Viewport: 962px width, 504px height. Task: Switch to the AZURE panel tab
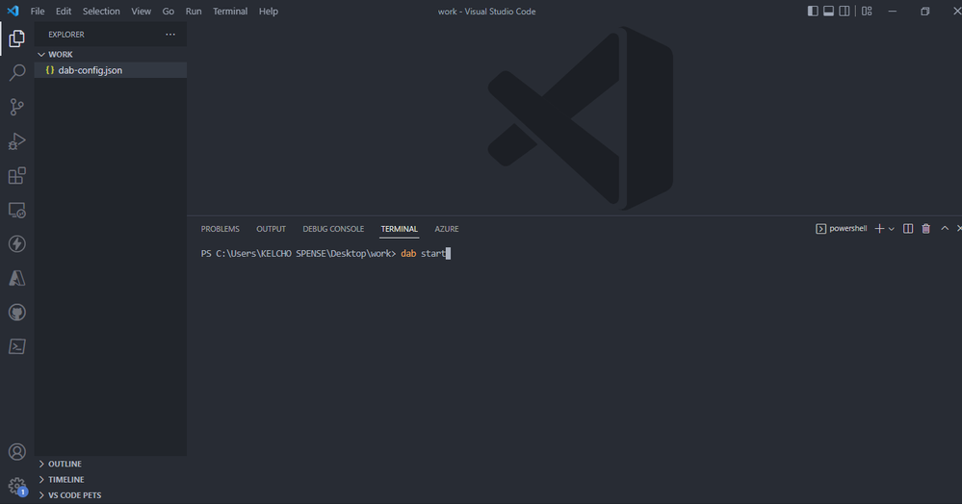(447, 229)
